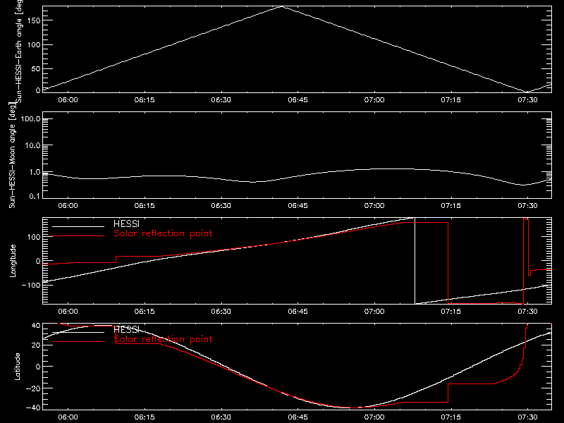The image size is (564, 423).
Task: Click Solar reflection point legend in Longitude plot
Action: pos(163,233)
